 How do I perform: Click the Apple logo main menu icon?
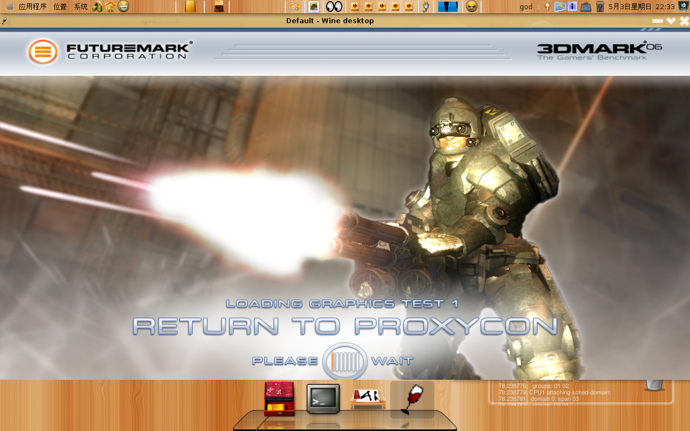coord(10,6)
